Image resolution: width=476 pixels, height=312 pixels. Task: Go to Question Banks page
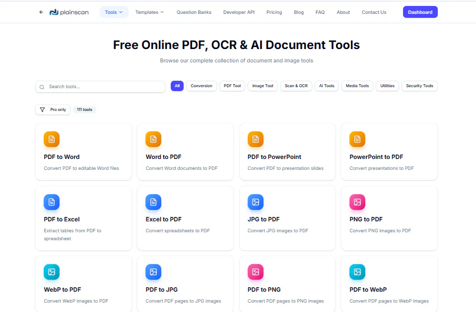[x=194, y=12]
